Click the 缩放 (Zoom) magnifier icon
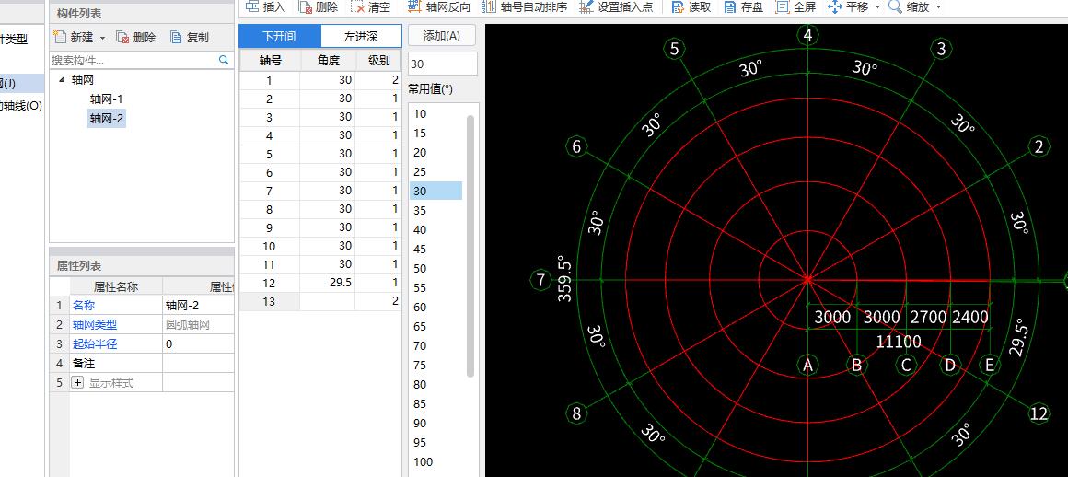Screen dimensions: 1068x477 (896, 6)
